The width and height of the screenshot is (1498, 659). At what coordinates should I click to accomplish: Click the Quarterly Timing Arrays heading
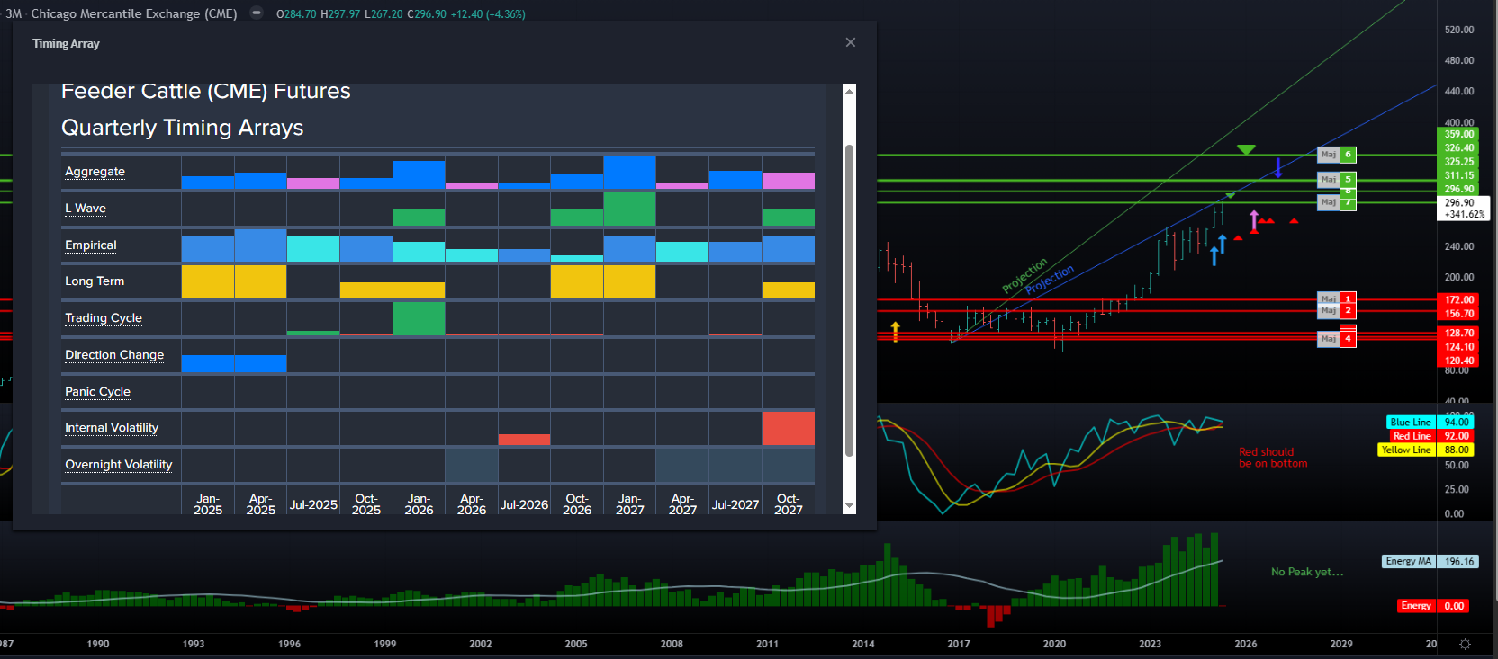(x=182, y=128)
